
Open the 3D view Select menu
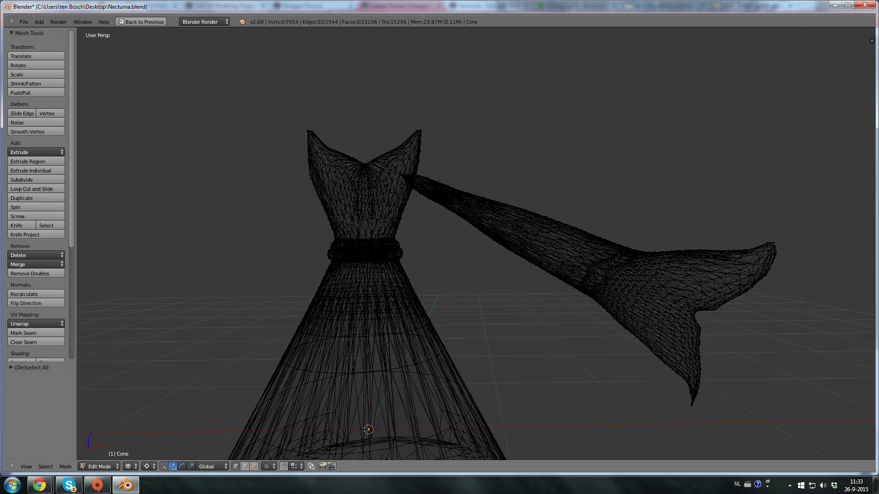point(45,467)
